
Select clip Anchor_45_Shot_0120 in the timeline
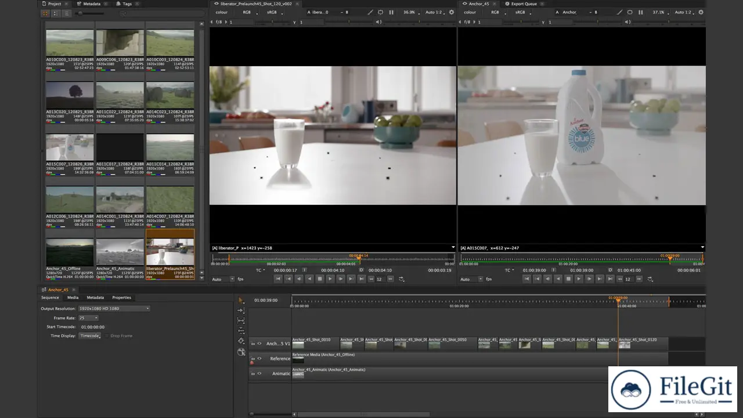(643, 344)
